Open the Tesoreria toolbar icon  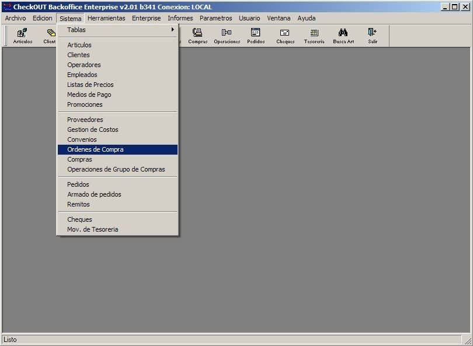click(x=314, y=36)
